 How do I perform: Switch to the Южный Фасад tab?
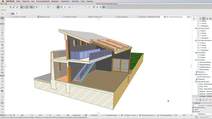pos(122,17)
